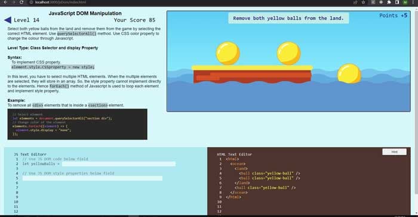Click "Remove both yellow balls from the land."
Image resolution: width=418 pixels, height=217 pixels.
pos(288,18)
